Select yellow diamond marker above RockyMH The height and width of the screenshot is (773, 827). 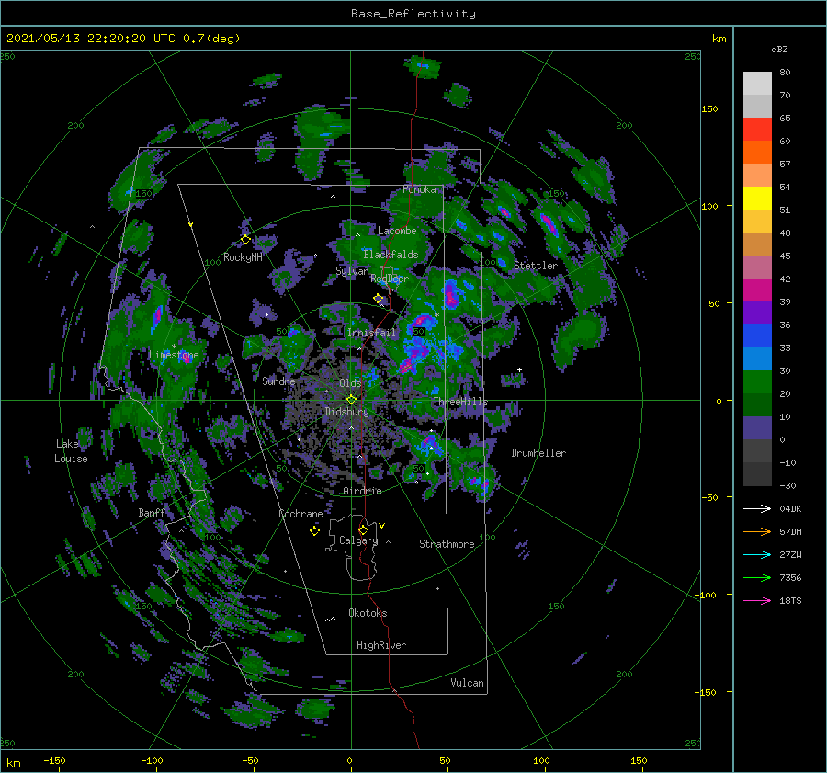click(x=245, y=240)
